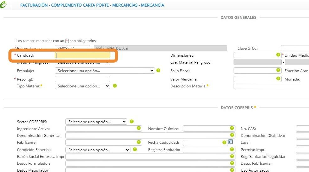The image size is (309, 172).
Task: Click the Datos Maquilador input field
Action: coord(150,170)
